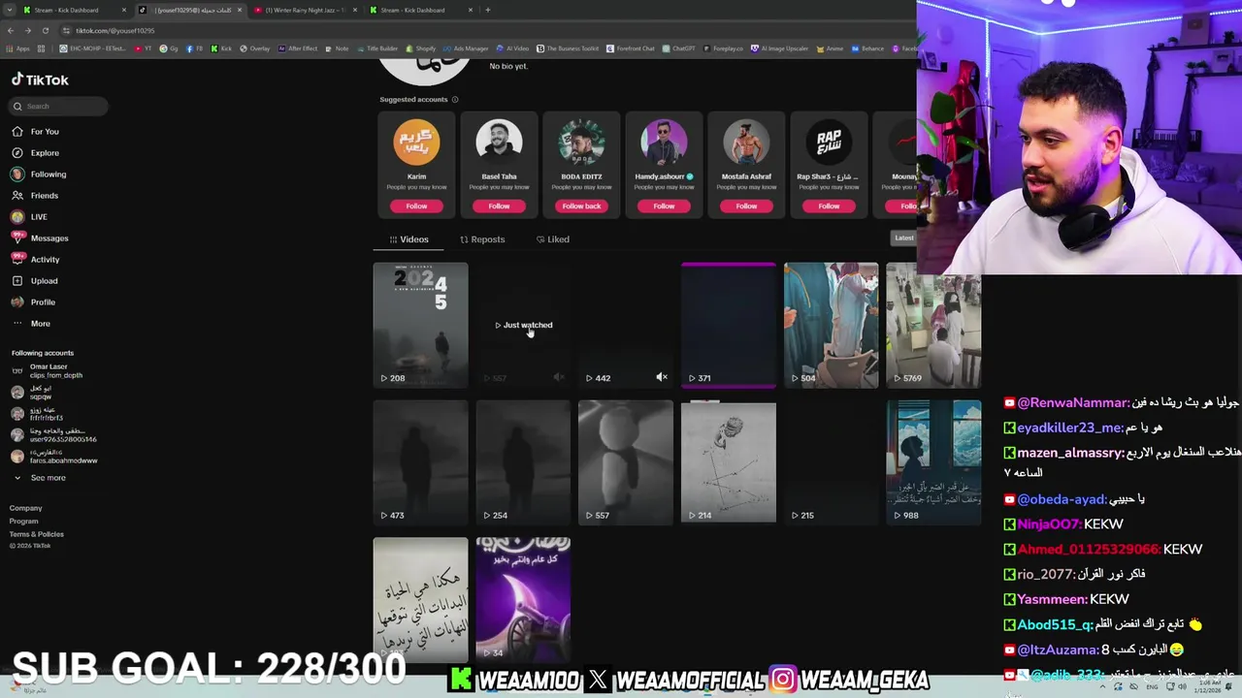The width and height of the screenshot is (1242, 698).
Task: Follow suggested account Karim
Action: pyautogui.click(x=416, y=206)
